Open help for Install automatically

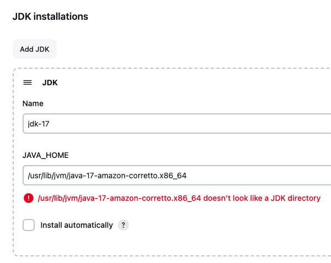coord(123,225)
